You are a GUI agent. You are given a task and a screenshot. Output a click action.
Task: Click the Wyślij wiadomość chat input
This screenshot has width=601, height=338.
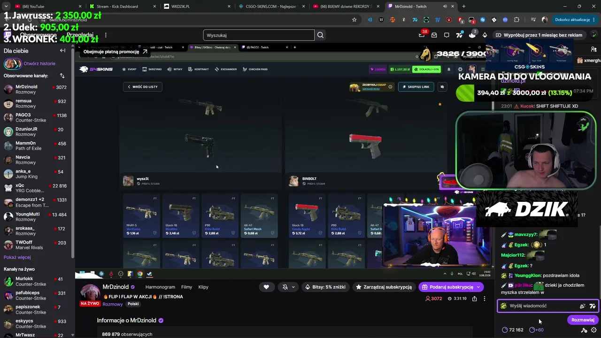point(547,306)
